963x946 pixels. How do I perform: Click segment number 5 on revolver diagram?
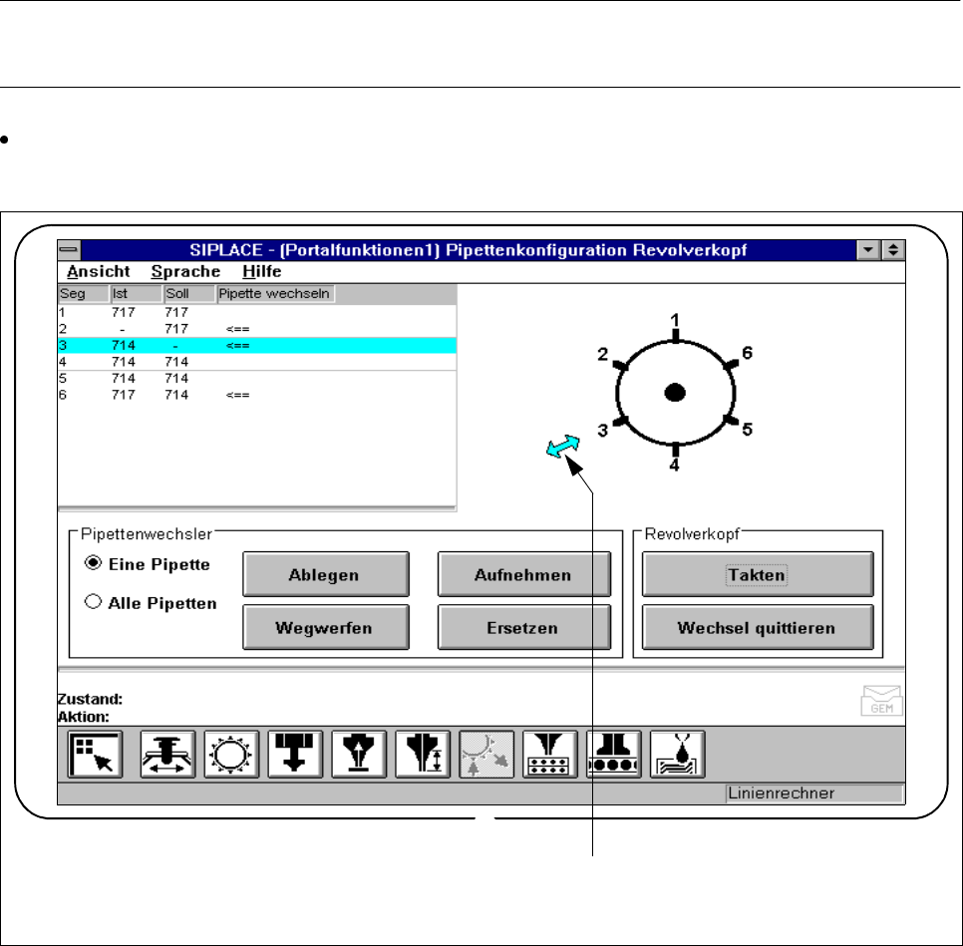747,430
